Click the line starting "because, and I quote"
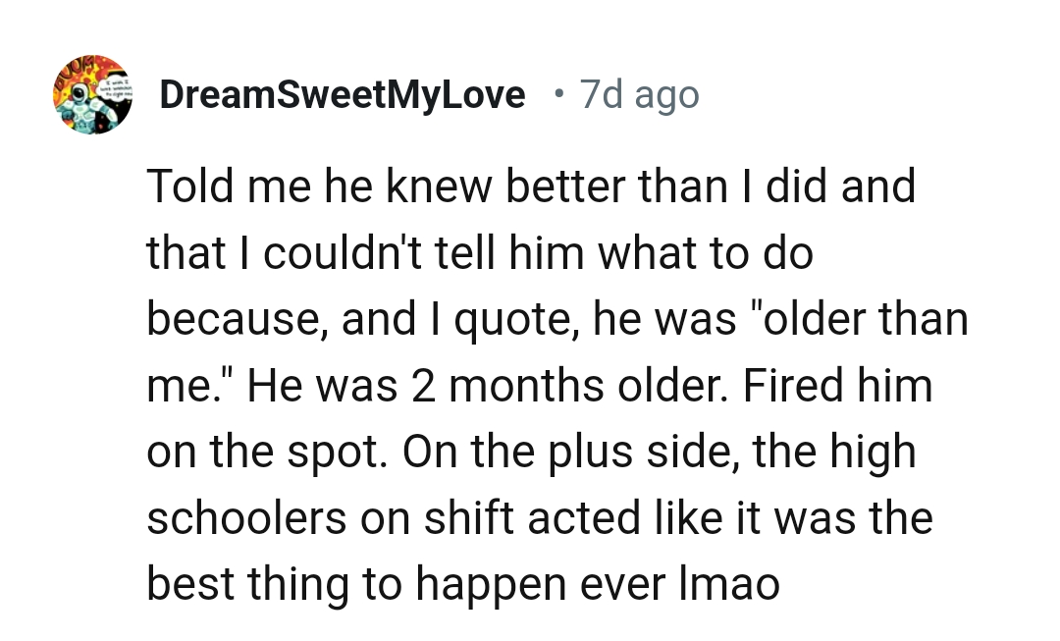This screenshot has height=641, width=1060. coord(556,319)
